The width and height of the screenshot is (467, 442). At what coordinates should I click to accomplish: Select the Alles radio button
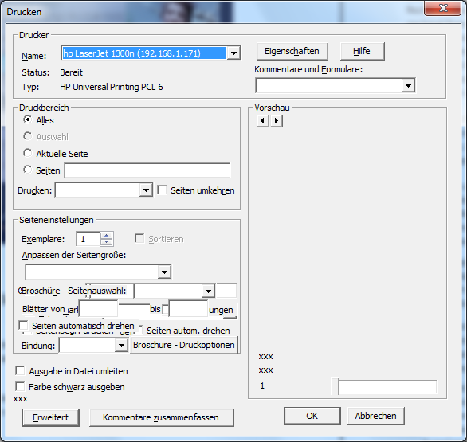pos(27,119)
